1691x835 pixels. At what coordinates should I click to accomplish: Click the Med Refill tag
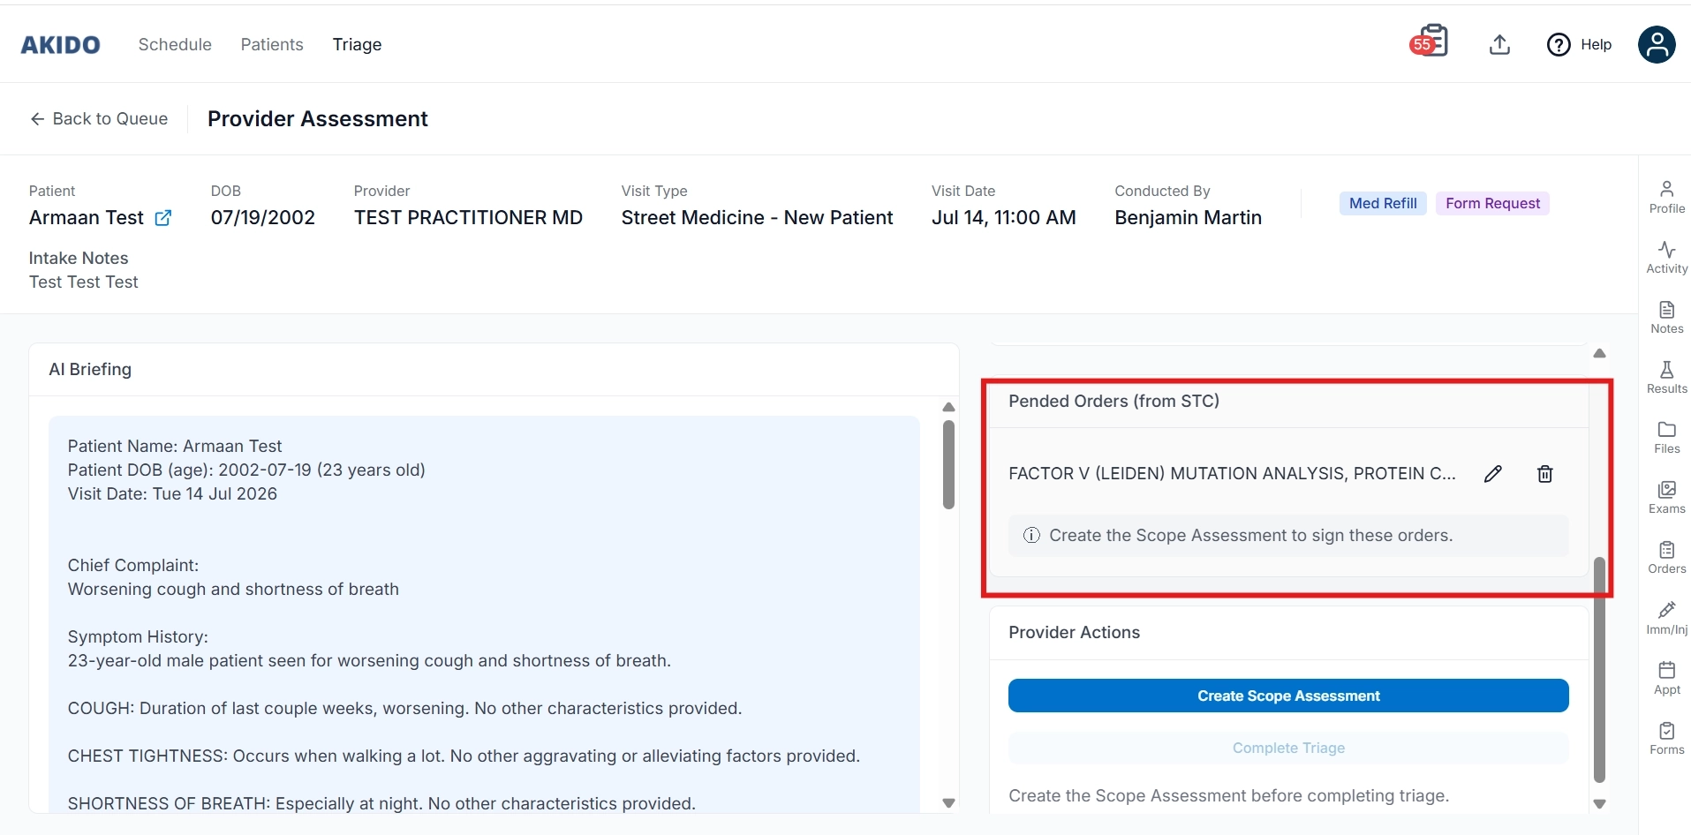[x=1383, y=203]
